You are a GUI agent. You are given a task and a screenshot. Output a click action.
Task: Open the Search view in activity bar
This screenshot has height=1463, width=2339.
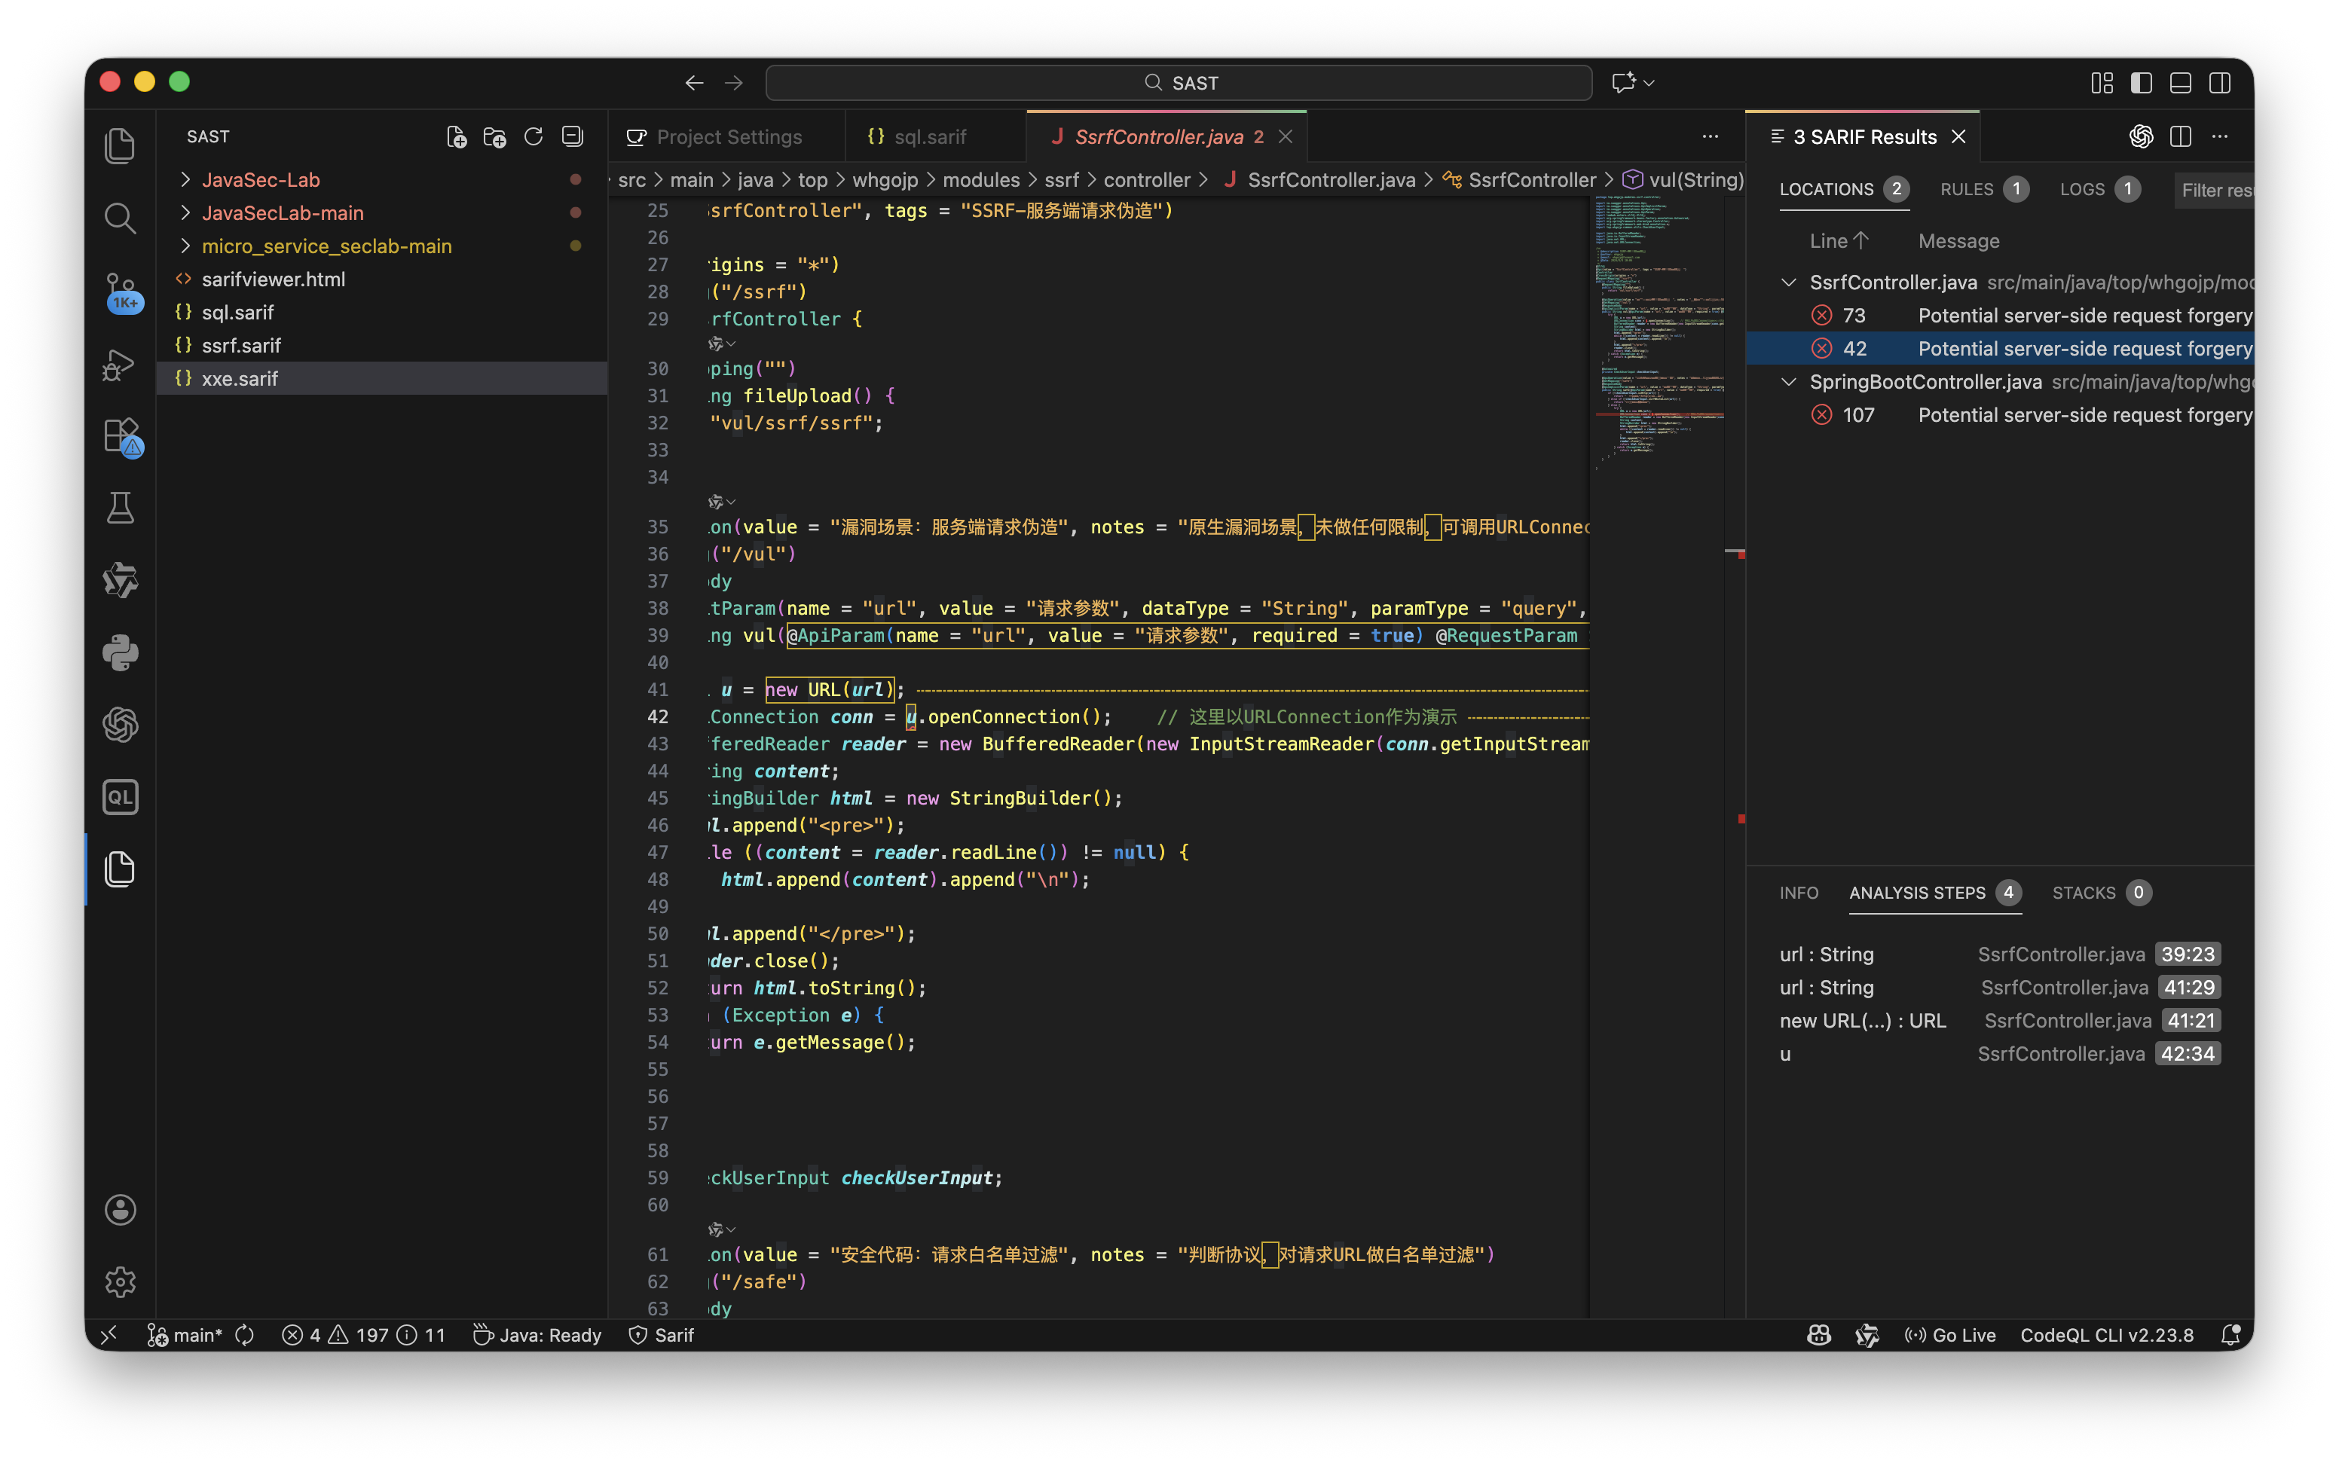coord(119,218)
